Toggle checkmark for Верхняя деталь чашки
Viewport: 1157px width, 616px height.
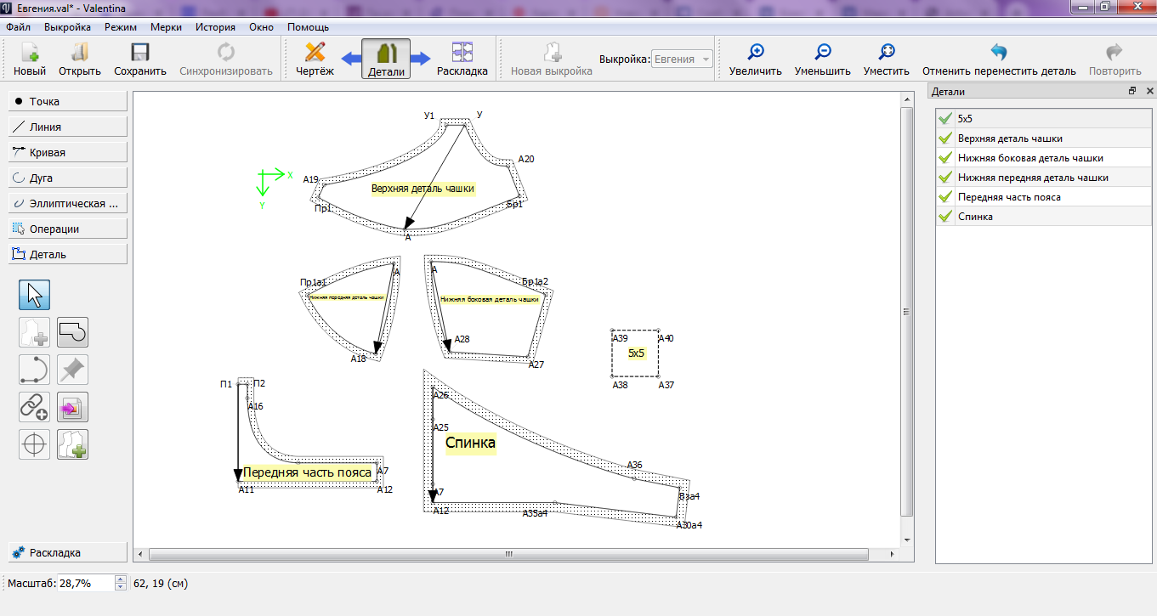click(944, 138)
